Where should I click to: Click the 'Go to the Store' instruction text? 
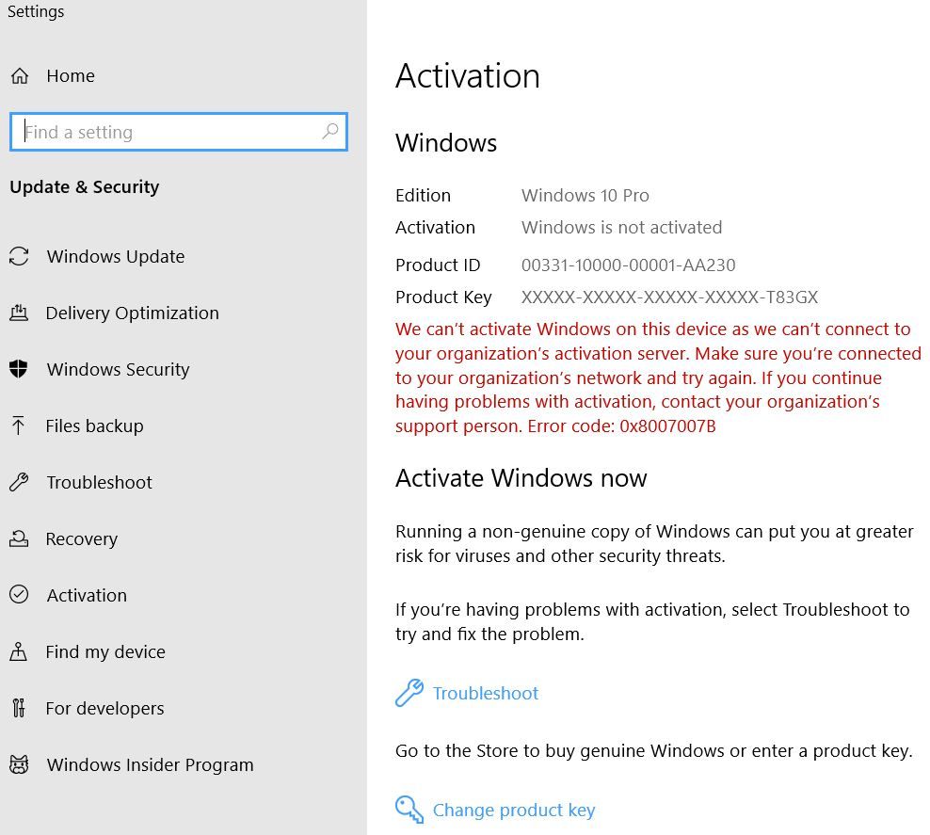pos(653,750)
